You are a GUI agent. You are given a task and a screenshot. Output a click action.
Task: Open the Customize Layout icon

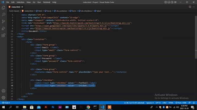coord(175,2)
